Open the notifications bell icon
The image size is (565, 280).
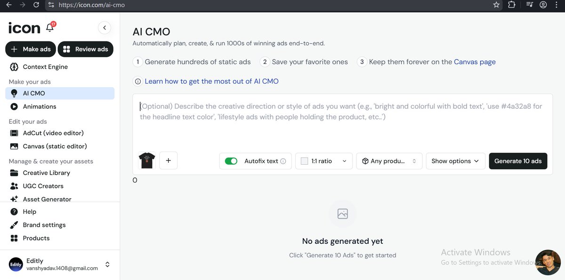tap(50, 28)
